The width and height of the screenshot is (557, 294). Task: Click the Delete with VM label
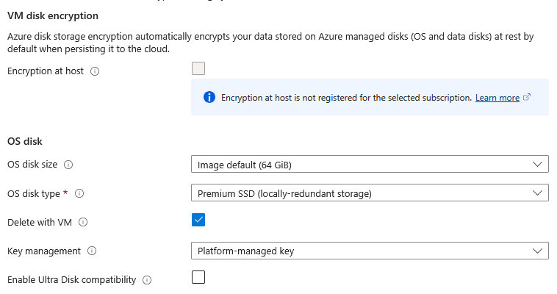[40, 223]
